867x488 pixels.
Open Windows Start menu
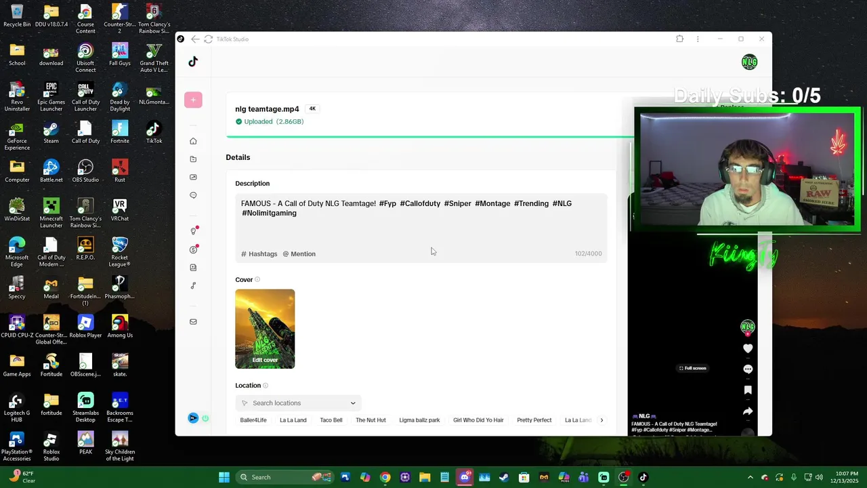(x=224, y=477)
